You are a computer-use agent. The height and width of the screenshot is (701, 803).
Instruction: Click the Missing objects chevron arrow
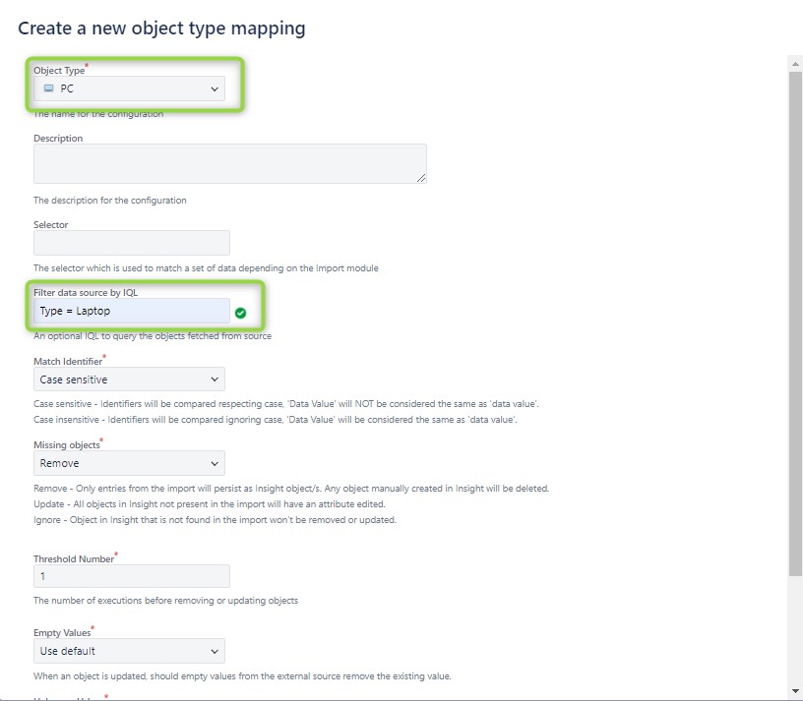(x=215, y=464)
